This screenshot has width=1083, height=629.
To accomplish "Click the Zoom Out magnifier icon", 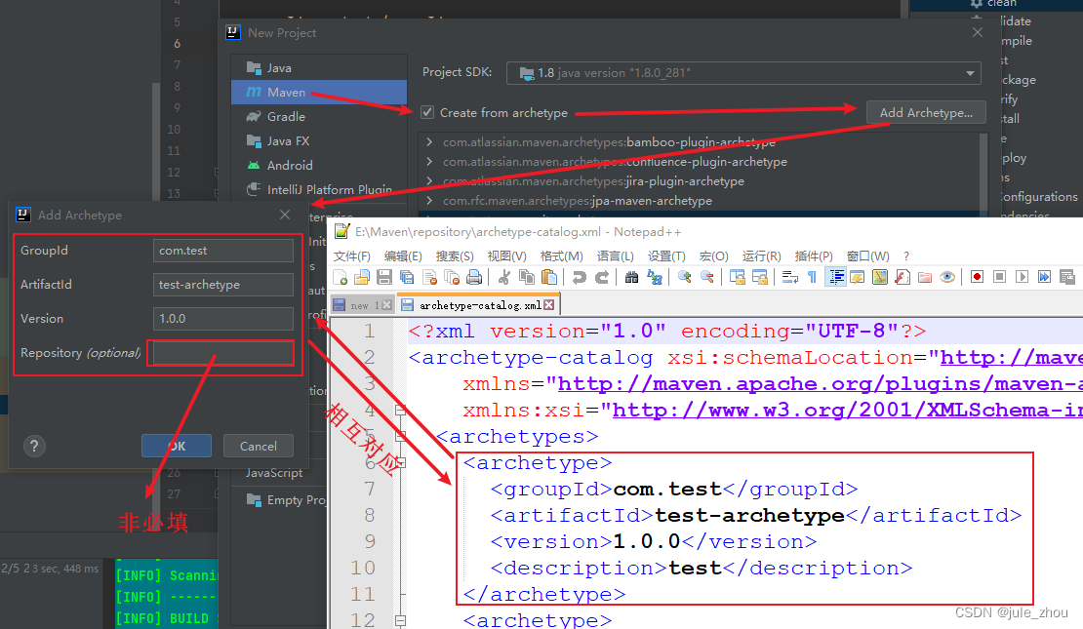I will pos(707,278).
